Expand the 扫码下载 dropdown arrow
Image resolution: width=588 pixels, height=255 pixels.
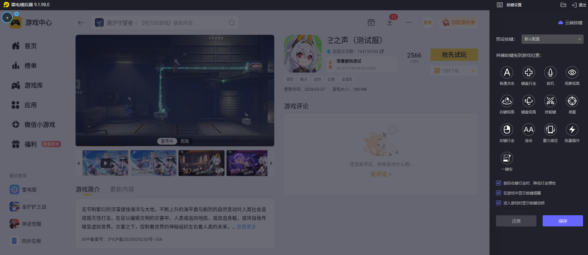click(x=473, y=71)
